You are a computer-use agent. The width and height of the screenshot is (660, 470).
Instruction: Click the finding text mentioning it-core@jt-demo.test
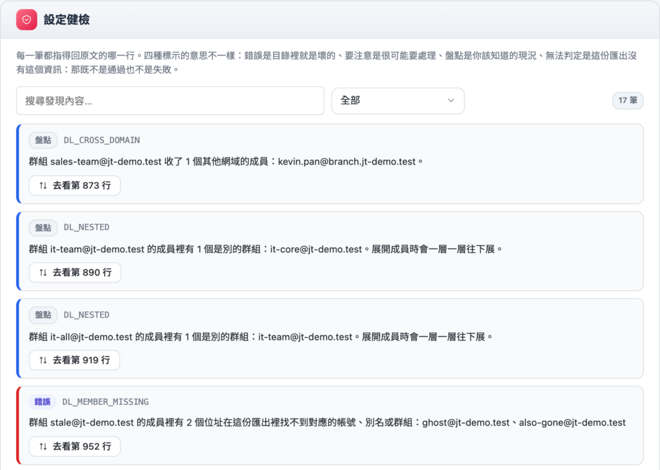266,249
